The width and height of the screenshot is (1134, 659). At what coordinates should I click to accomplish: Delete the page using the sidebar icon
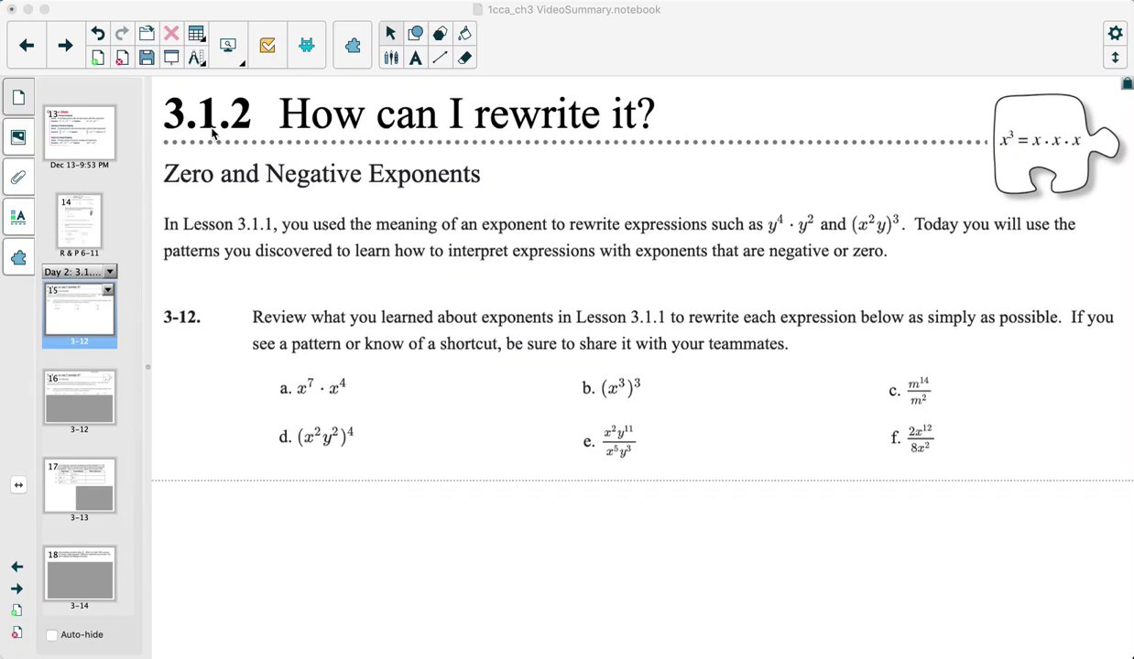pyautogui.click(x=16, y=632)
